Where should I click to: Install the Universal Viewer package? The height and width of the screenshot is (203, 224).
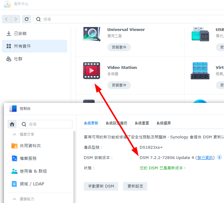[119, 47]
